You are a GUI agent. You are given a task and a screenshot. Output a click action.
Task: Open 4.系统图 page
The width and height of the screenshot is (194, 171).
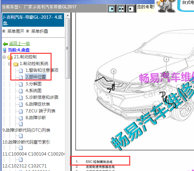[34, 90]
